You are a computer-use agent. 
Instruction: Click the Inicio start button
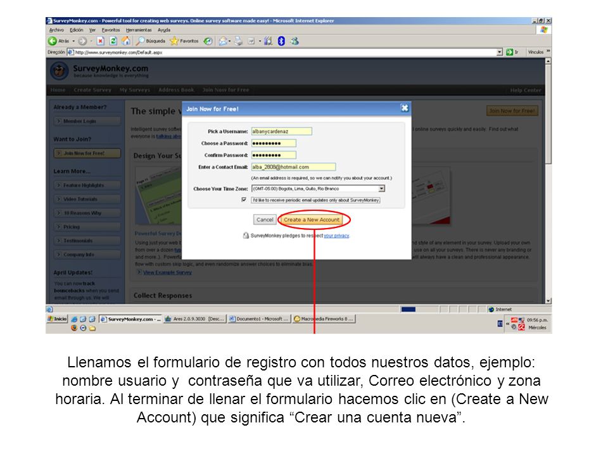coord(58,319)
